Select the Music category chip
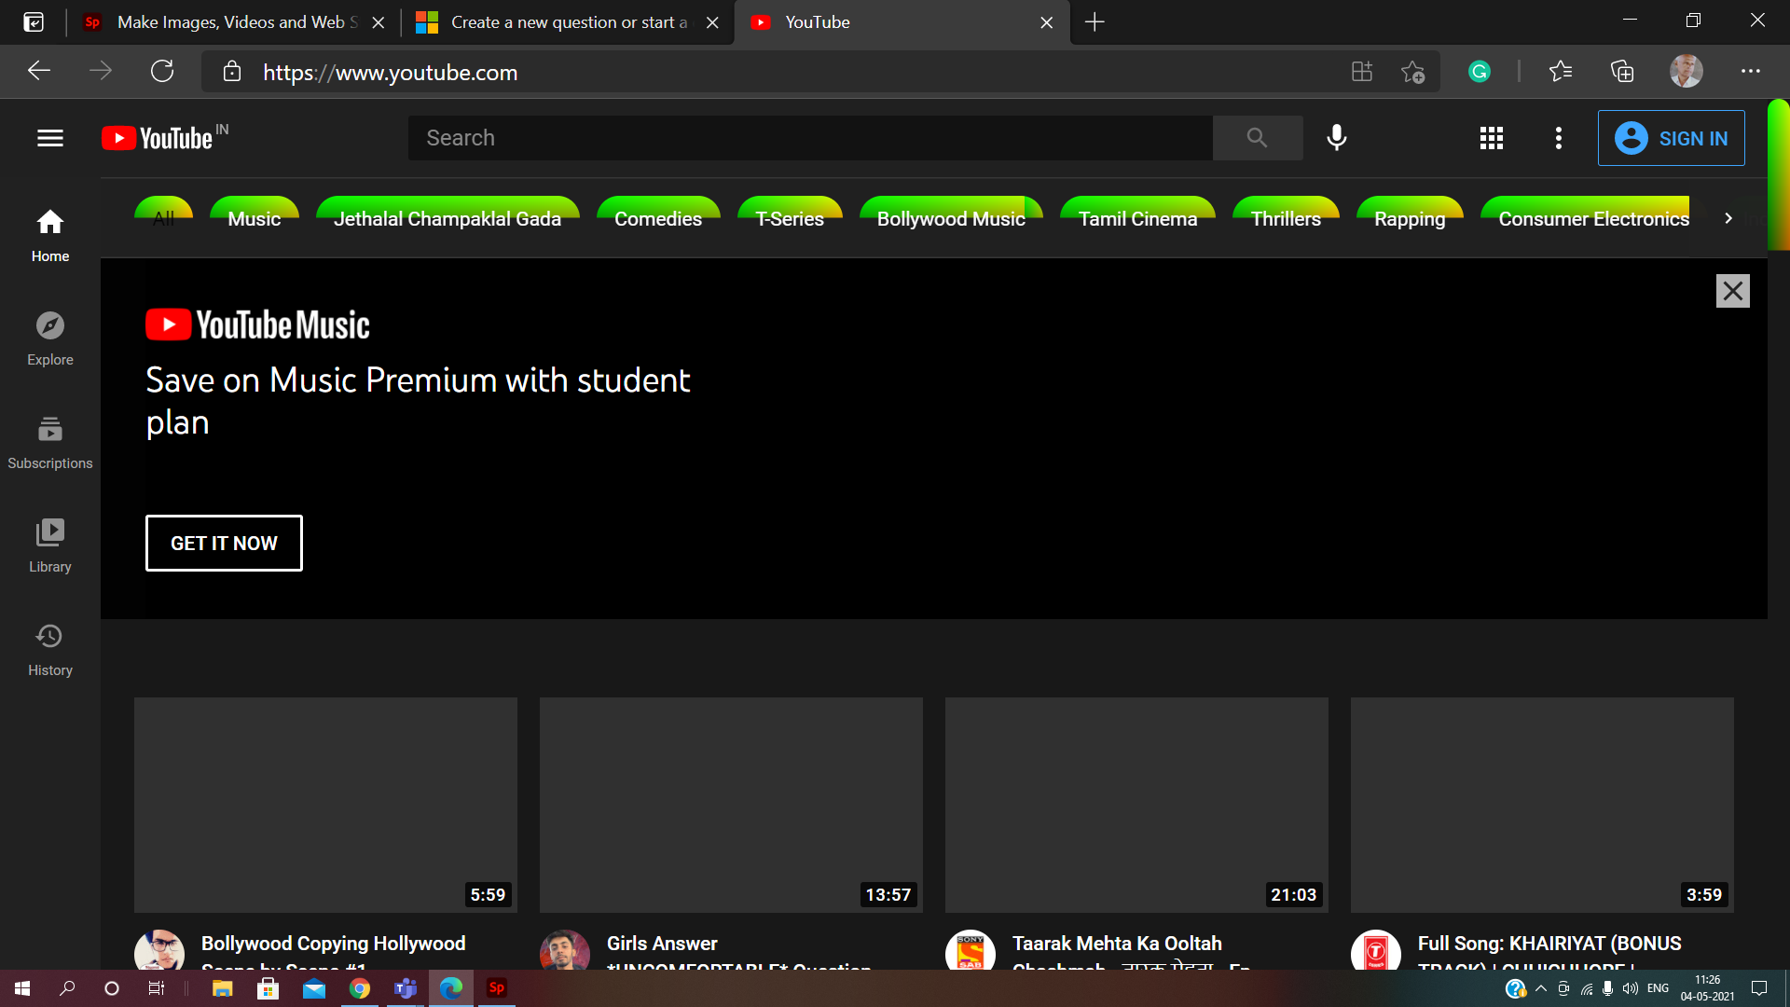The image size is (1790, 1007). point(254,218)
